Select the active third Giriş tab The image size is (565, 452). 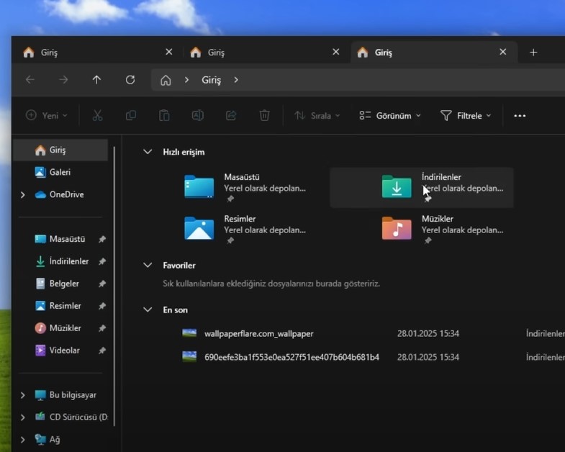click(429, 53)
